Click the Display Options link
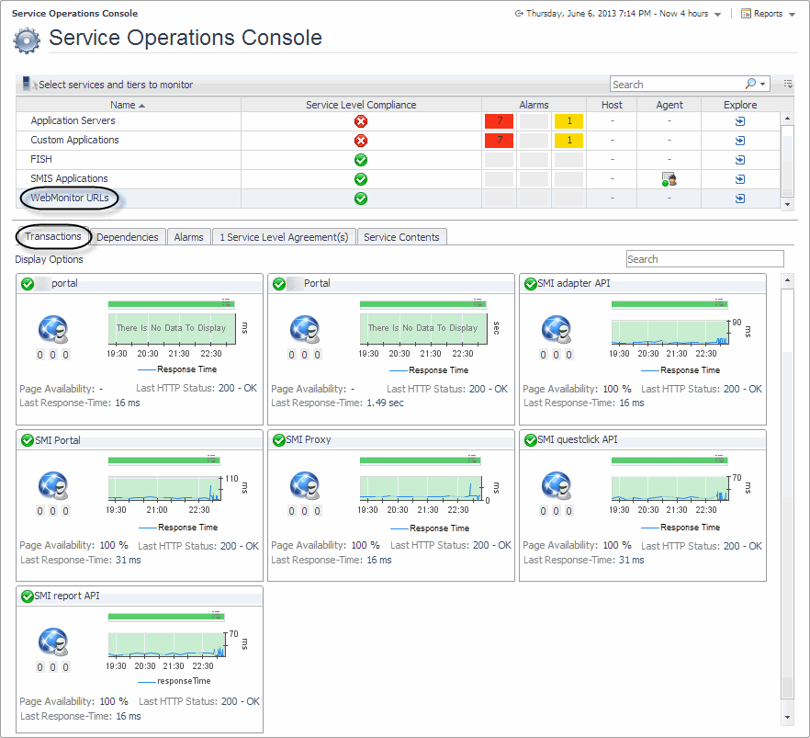Viewport: 810px width, 738px height. 49,259
